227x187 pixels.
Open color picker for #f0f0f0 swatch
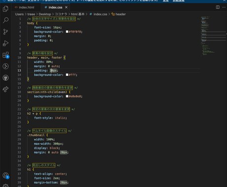(x=67, y=31)
